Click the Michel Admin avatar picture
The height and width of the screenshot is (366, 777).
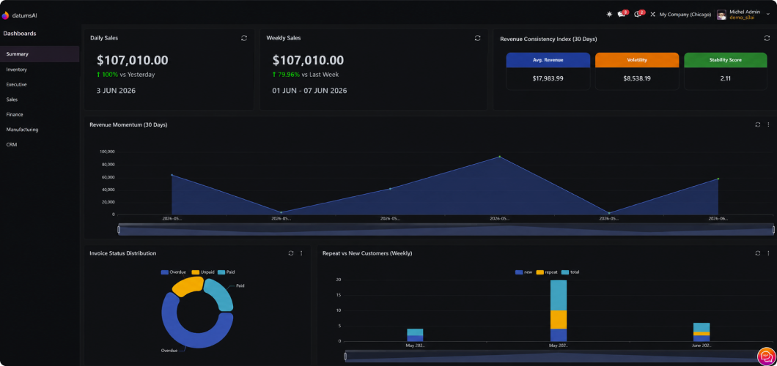click(x=721, y=15)
